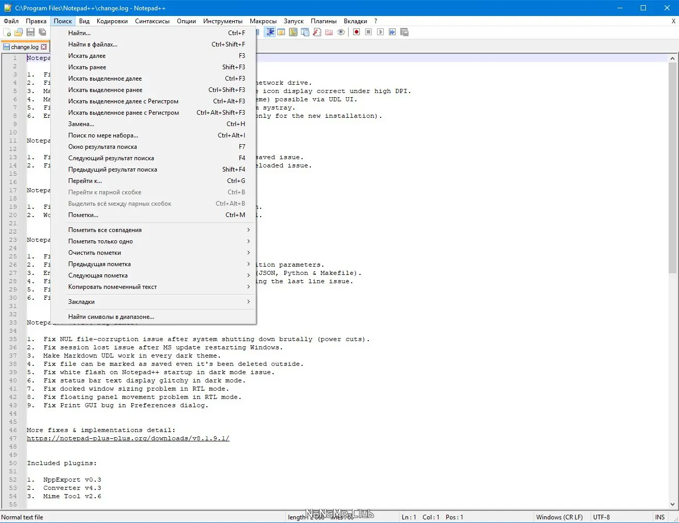The width and height of the screenshot is (679, 523).
Task: Click Windows (CR LF) in status bar
Action: pos(559,517)
